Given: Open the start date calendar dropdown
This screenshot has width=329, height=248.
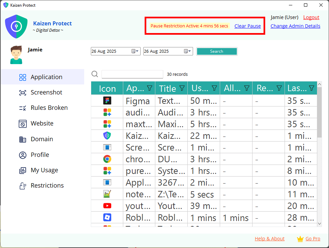Looking at the screenshot, I should [135, 51].
